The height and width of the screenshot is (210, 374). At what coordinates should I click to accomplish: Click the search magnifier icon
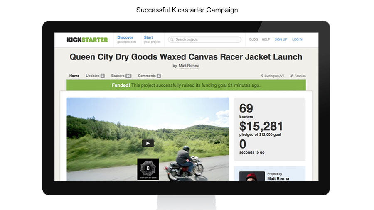[172, 39]
